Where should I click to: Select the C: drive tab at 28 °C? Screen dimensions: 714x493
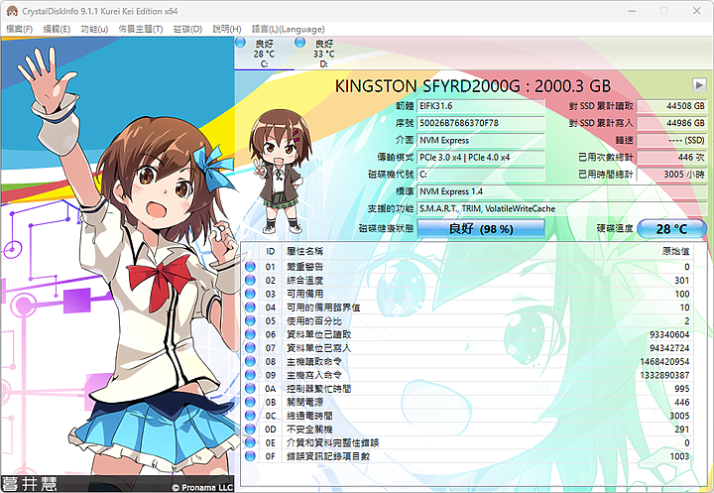pos(264,54)
